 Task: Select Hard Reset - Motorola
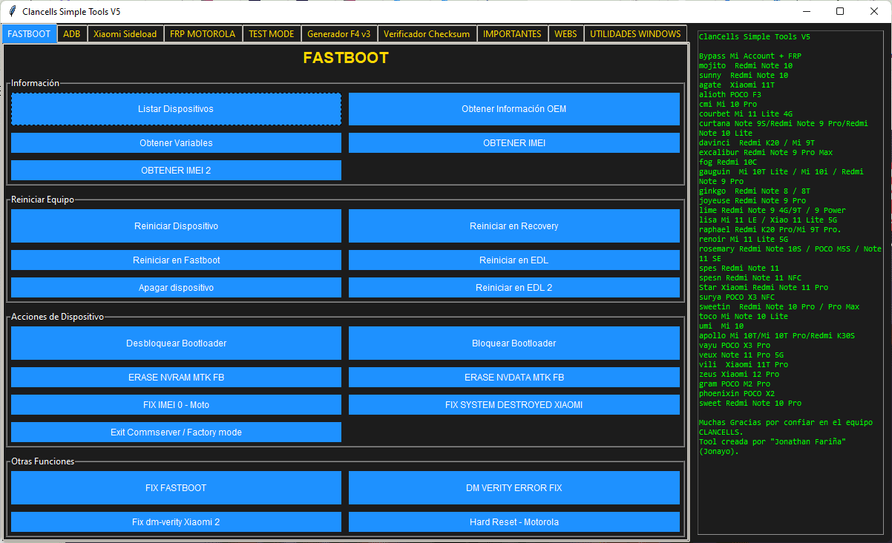tap(514, 521)
